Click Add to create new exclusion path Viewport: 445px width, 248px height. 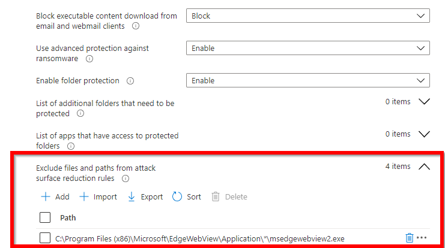(55, 196)
